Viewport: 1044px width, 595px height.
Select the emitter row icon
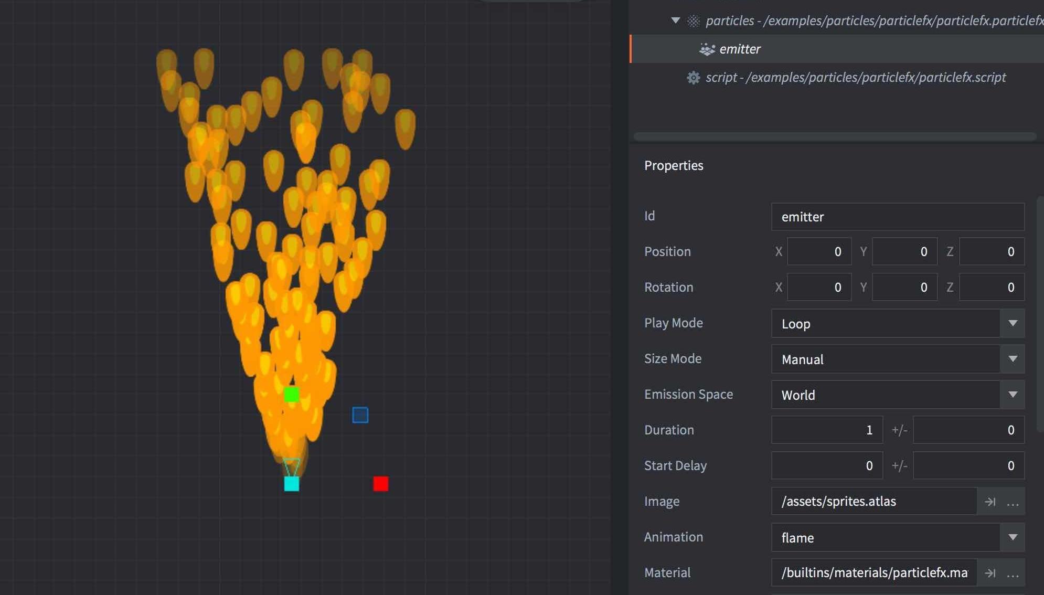(x=707, y=49)
